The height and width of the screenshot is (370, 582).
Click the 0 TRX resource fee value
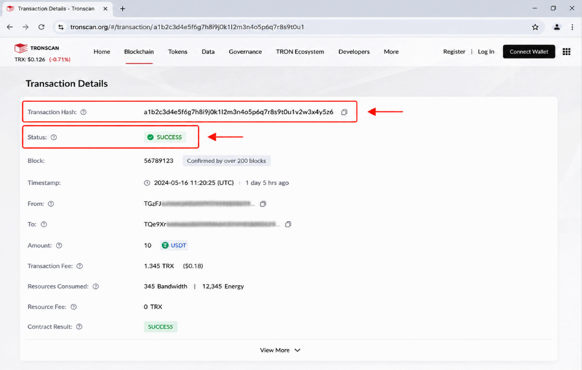(153, 307)
